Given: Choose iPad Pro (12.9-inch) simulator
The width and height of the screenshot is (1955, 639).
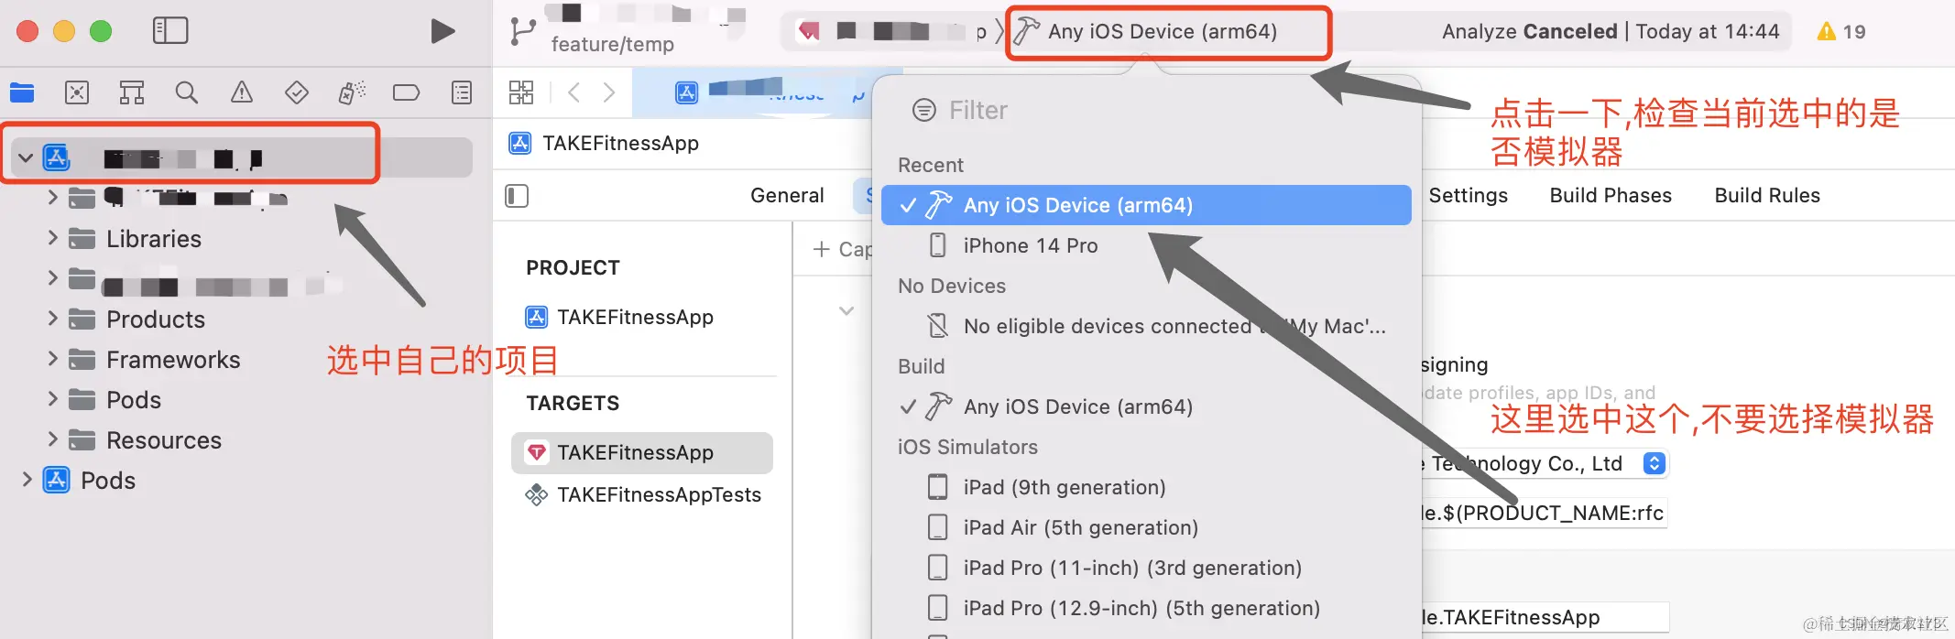Looking at the screenshot, I should pyautogui.click(x=1146, y=608).
